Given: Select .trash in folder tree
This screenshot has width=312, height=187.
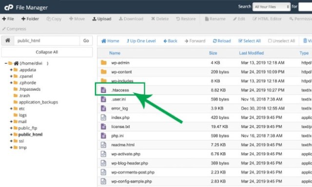Looking at the screenshot, I should pyautogui.click(x=24, y=96).
